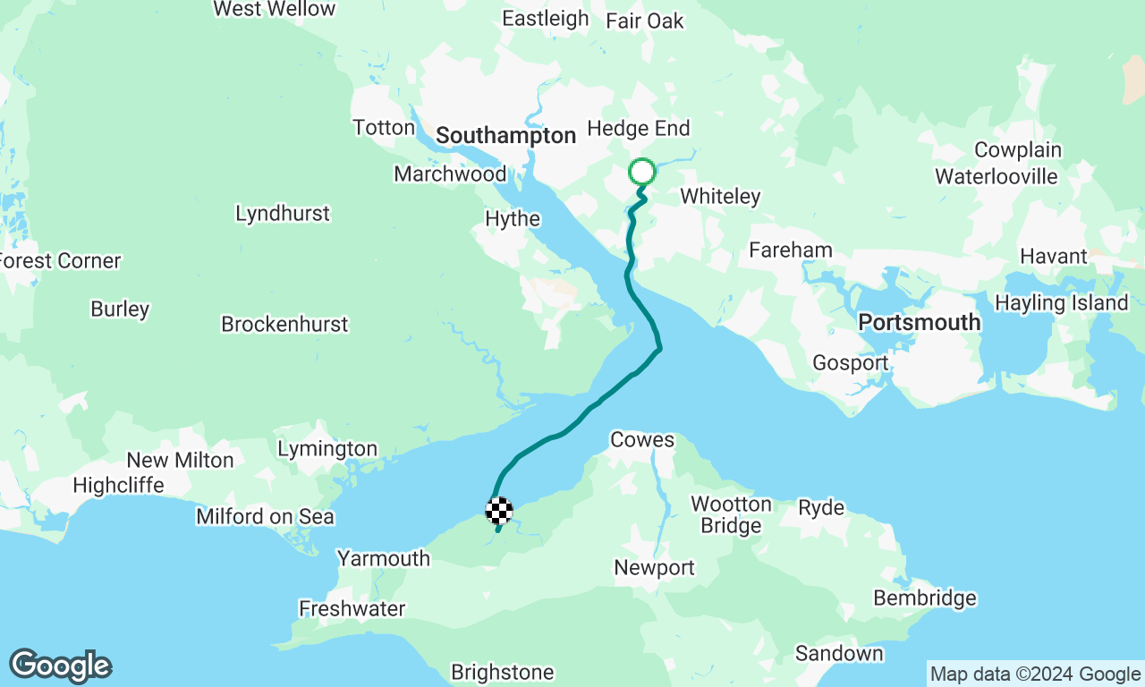The image size is (1145, 687).
Task: Click the Fareham town label
Action: point(791,250)
